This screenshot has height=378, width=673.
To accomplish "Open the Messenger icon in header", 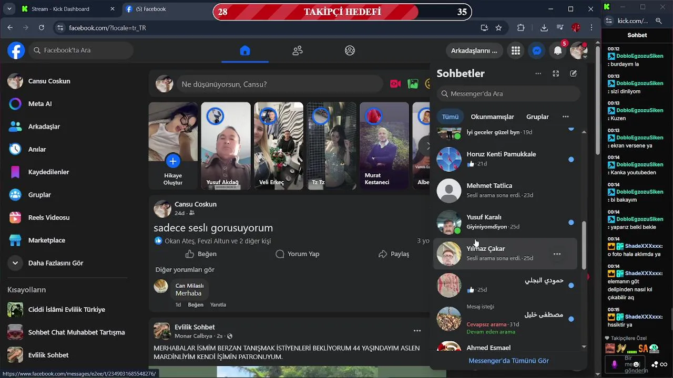I will [x=537, y=50].
